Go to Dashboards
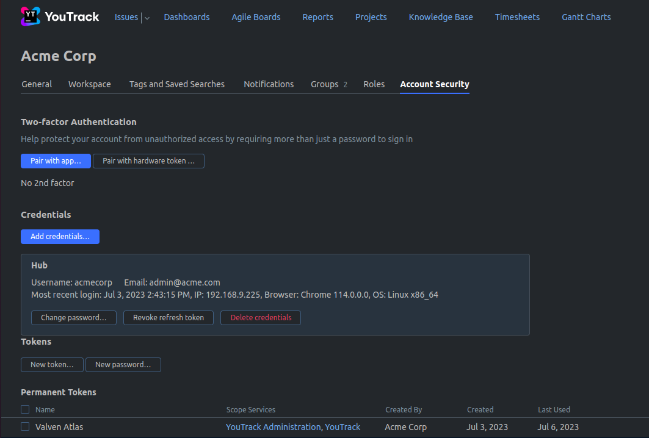 (x=187, y=17)
